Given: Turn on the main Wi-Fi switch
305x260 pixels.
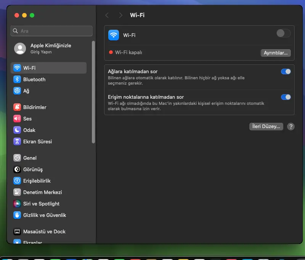Looking at the screenshot, I should (x=284, y=33).
